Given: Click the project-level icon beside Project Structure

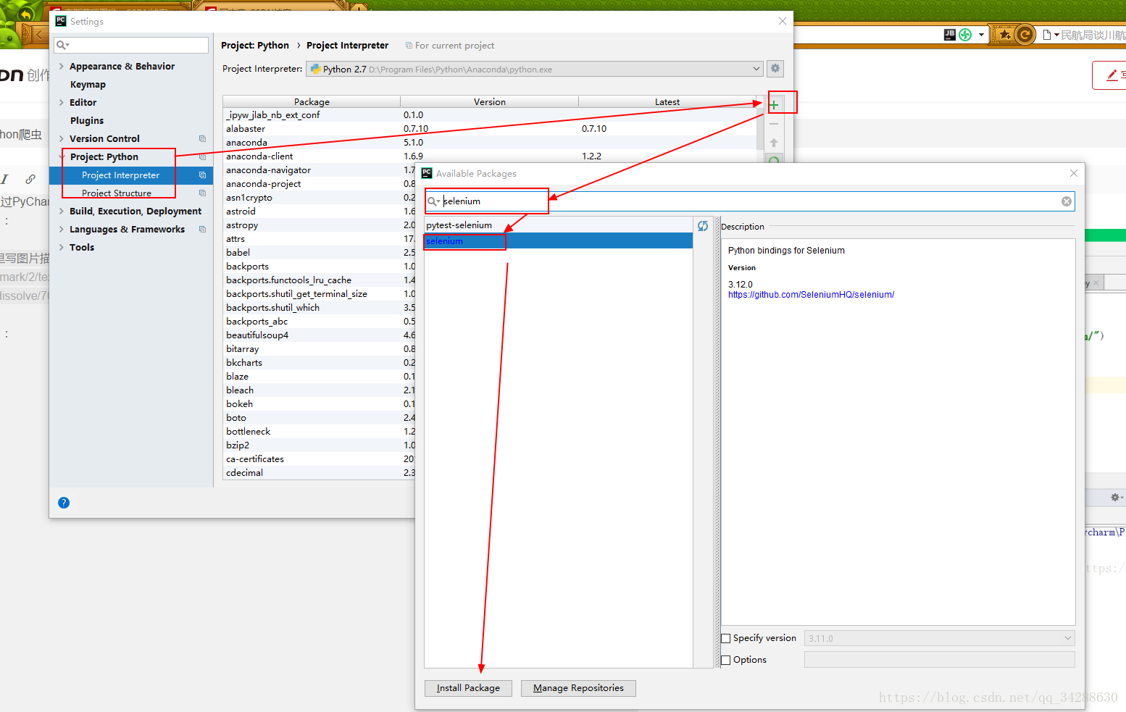Looking at the screenshot, I should (202, 193).
